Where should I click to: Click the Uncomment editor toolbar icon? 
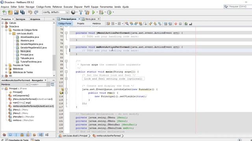tap(191, 23)
